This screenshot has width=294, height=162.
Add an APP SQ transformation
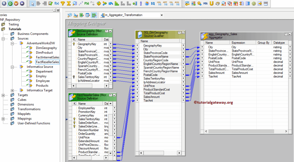165,3
